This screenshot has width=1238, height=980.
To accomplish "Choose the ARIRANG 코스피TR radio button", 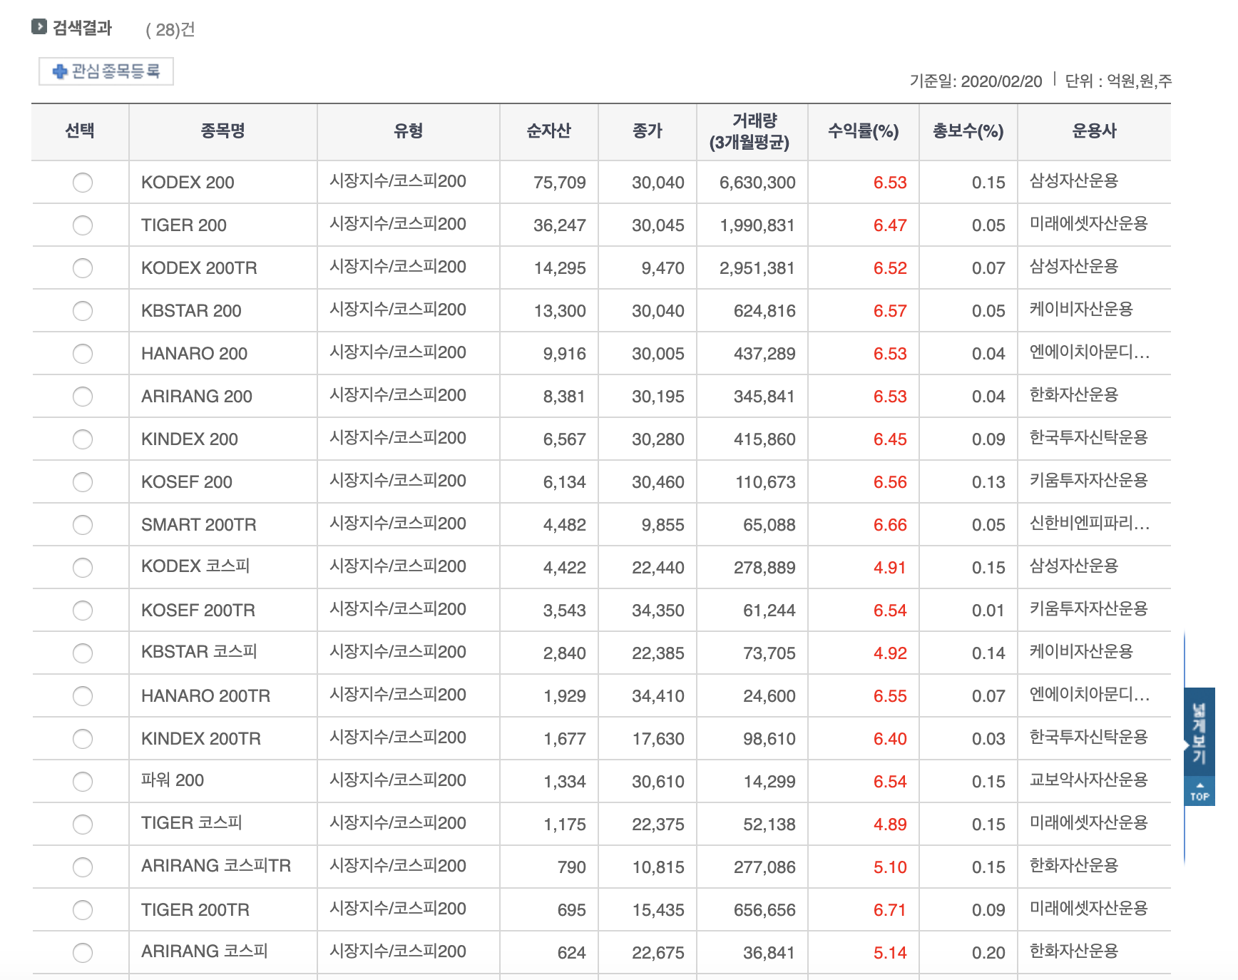I will (83, 867).
